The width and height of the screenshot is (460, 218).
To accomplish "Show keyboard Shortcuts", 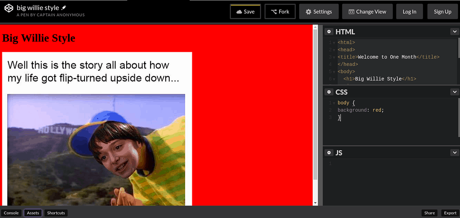I will (x=56, y=213).
